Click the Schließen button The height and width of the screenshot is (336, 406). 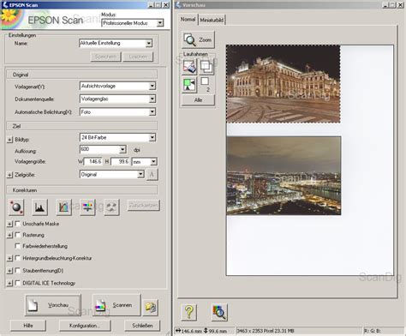[x=142, y=326]
